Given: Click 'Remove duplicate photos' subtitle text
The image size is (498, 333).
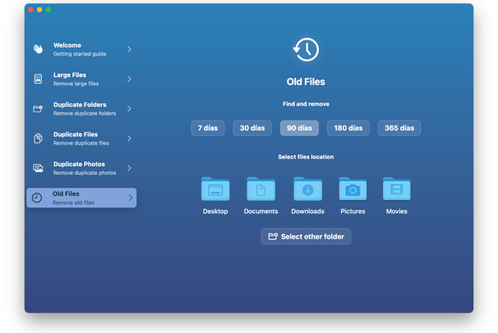Looking at the screenshot, I should (x=85, y=173).
